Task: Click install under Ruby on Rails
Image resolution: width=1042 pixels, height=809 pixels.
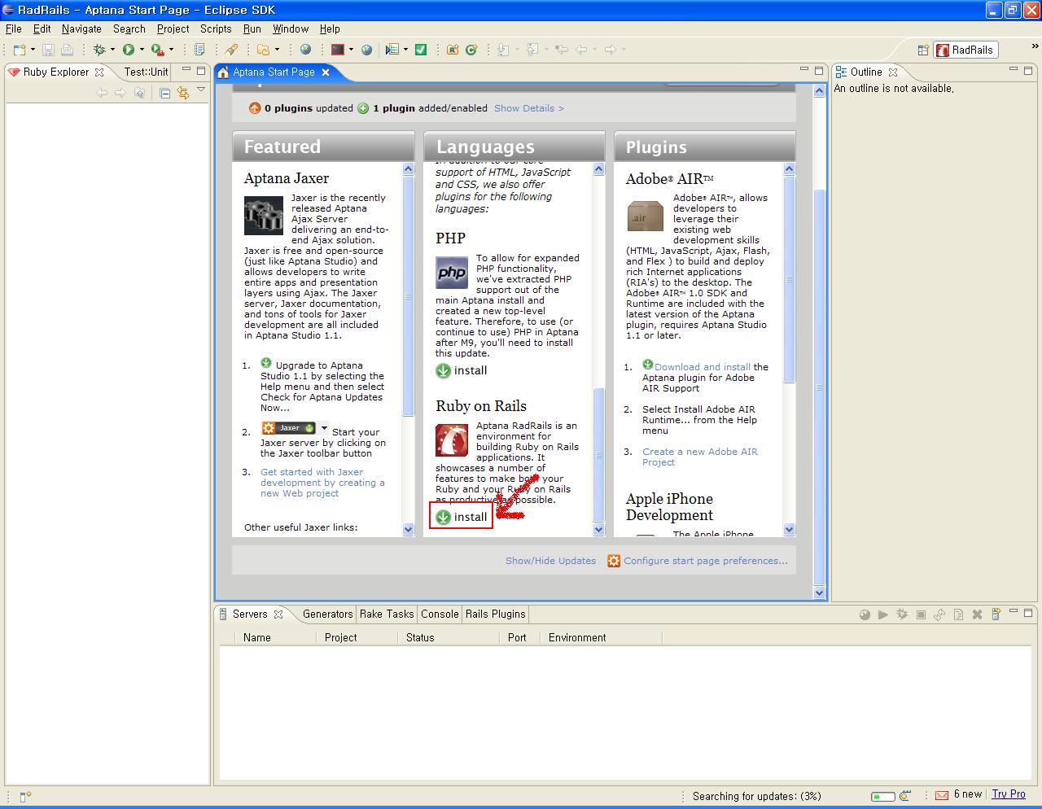Action: click(x=462, y=517)
